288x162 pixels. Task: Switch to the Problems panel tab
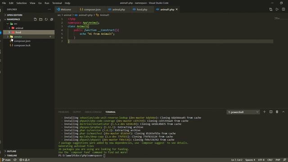click(x=63, y=112)
